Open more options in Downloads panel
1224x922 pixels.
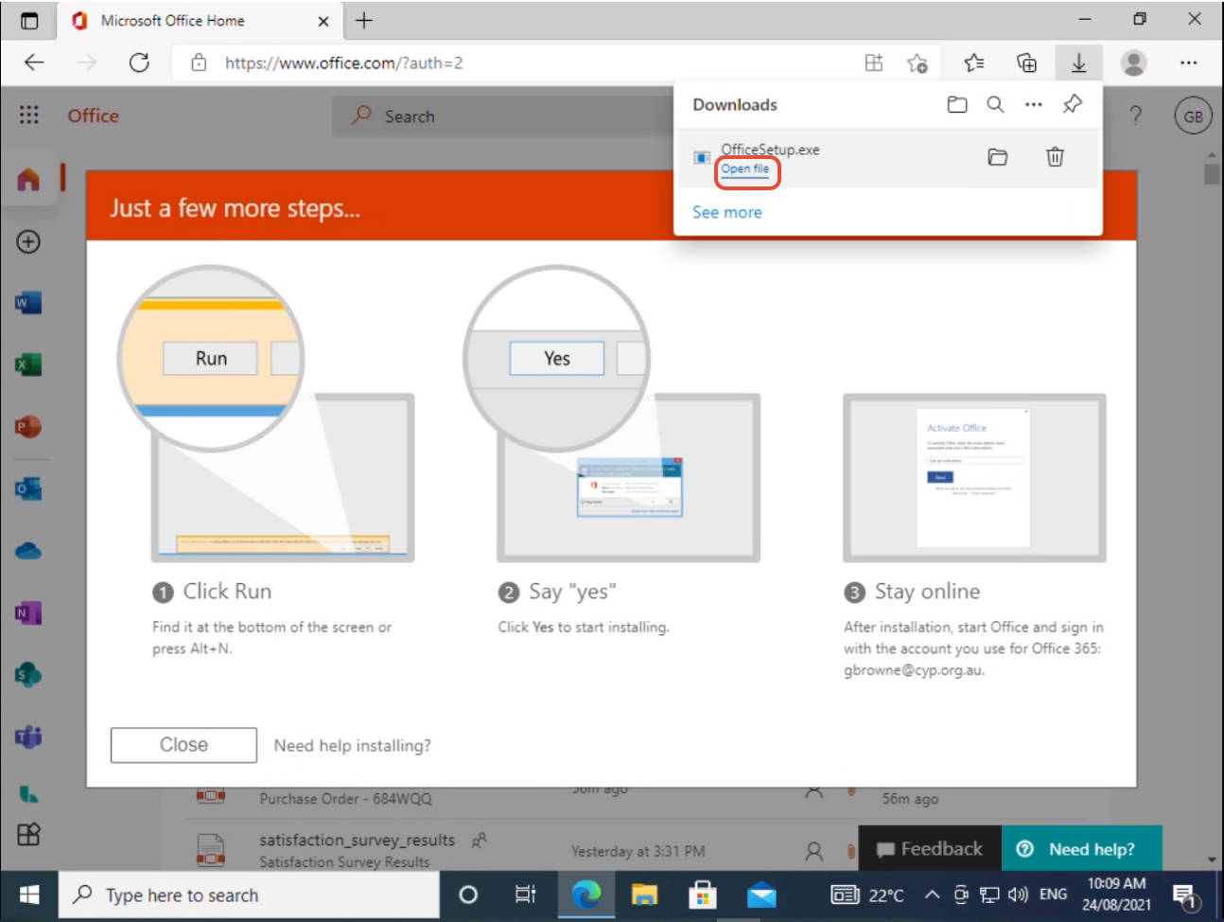tap(1034, 104)
